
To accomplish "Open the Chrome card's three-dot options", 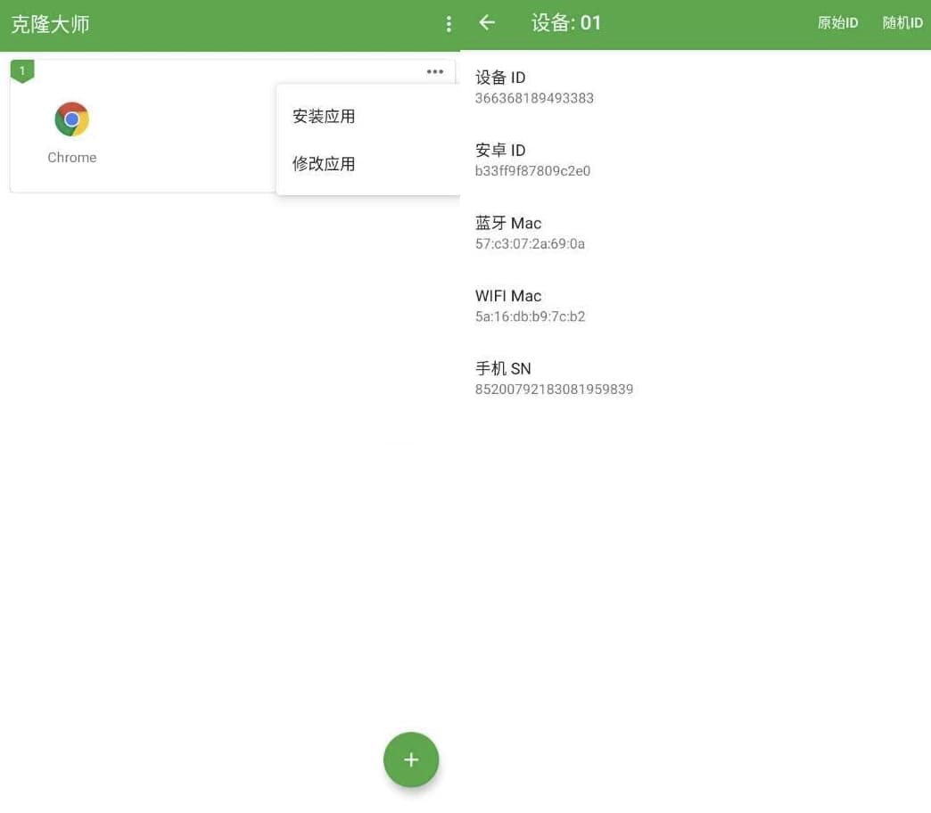I will (434, 71).
